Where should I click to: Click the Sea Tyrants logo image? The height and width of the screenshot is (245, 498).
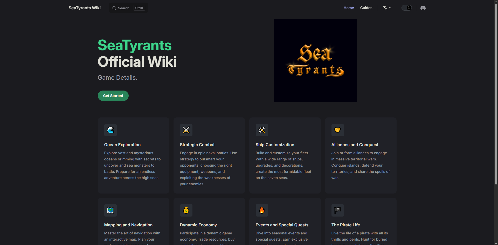tap(316, 61)
